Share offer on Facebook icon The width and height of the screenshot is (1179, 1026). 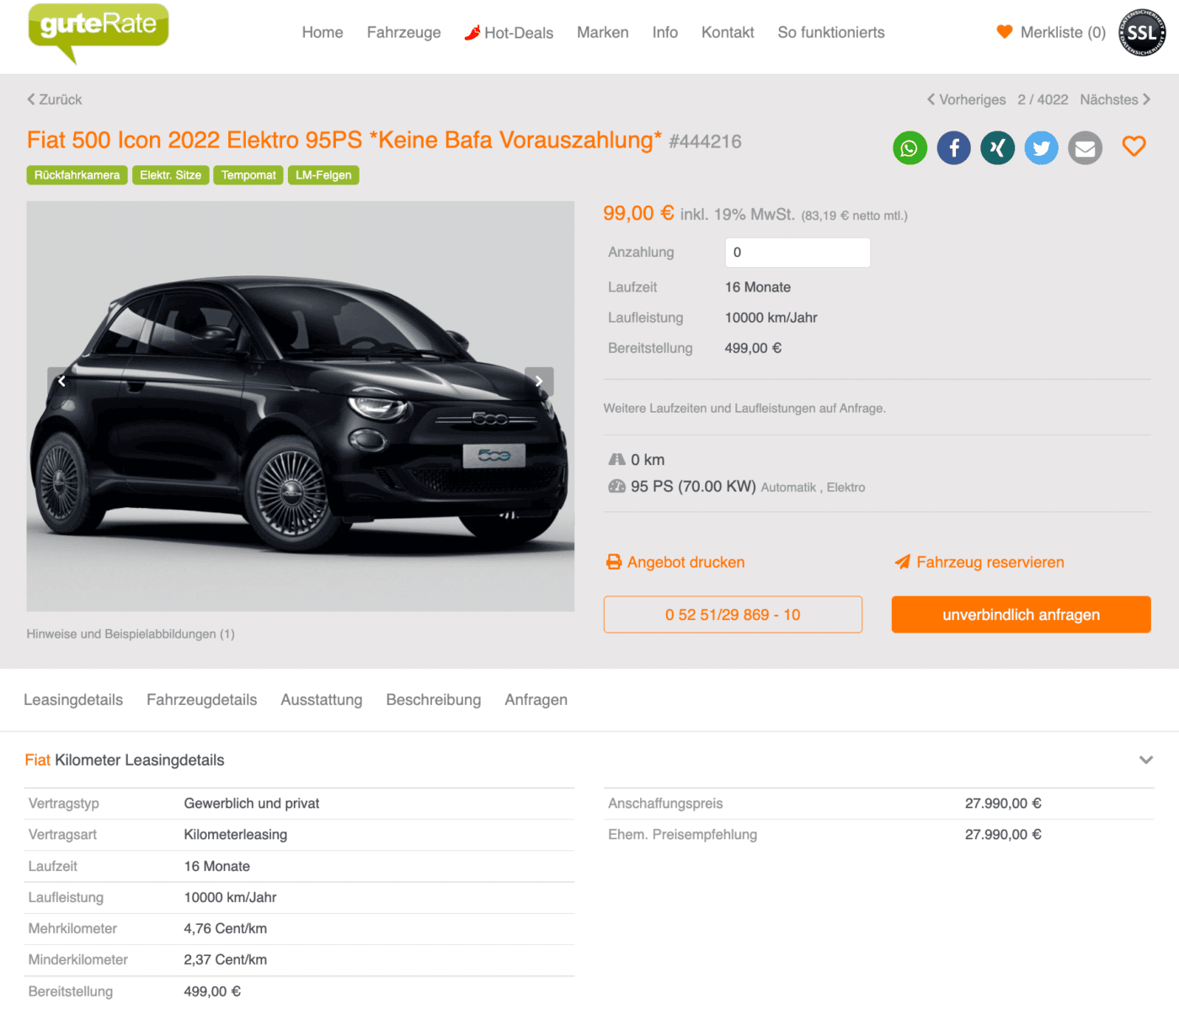953,148
